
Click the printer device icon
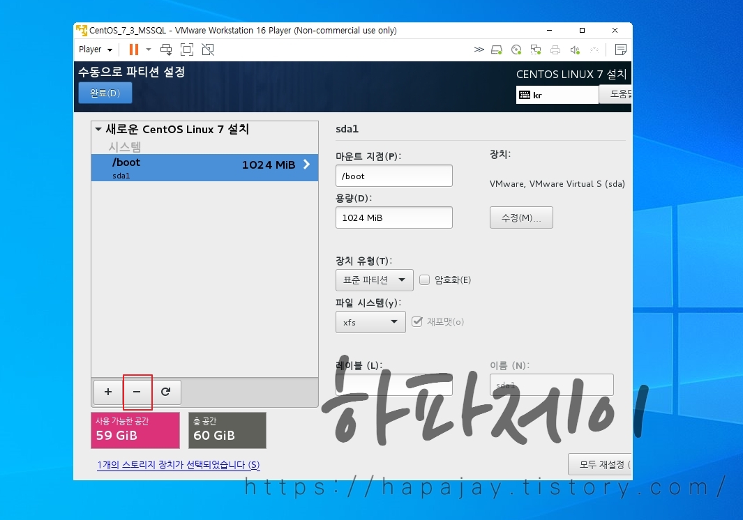click(555, 49)
